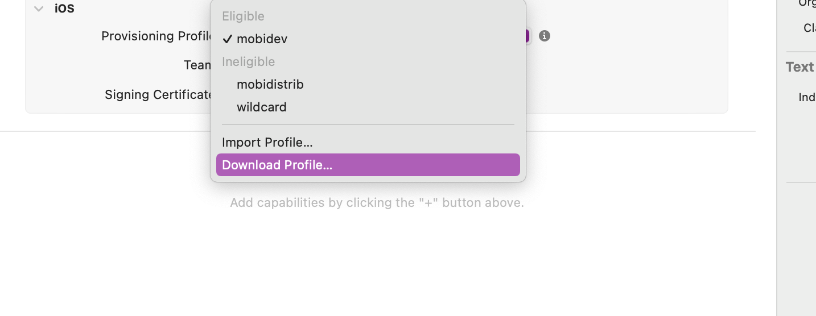Click the Text heading in inspector
816x316 pixels.
(799, 67)
